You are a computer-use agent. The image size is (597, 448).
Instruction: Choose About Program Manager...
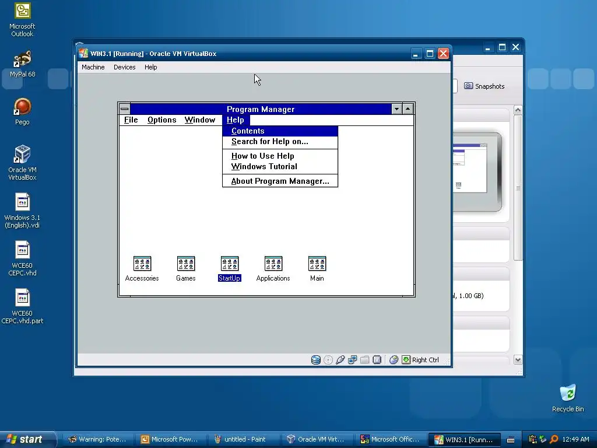[280, 181]
